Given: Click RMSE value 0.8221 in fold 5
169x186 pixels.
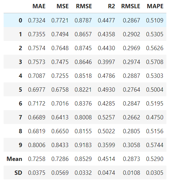Looking at the screenshot, I should 83,90.
